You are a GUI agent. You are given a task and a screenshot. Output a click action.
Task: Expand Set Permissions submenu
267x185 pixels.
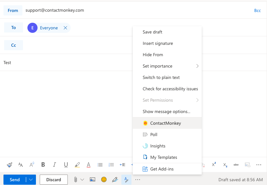[x=167, y=100]
